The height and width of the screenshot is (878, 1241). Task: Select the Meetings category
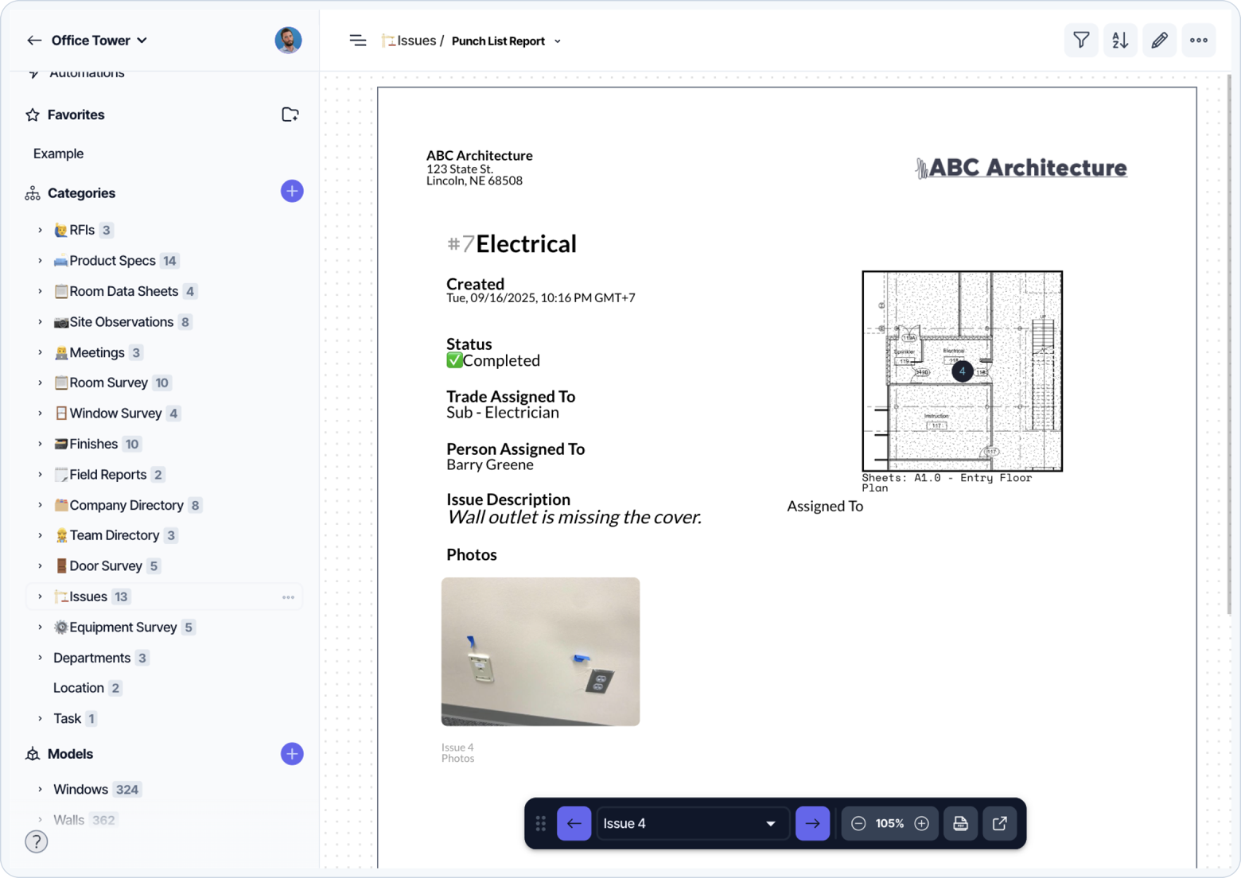(x=98, y=352)
